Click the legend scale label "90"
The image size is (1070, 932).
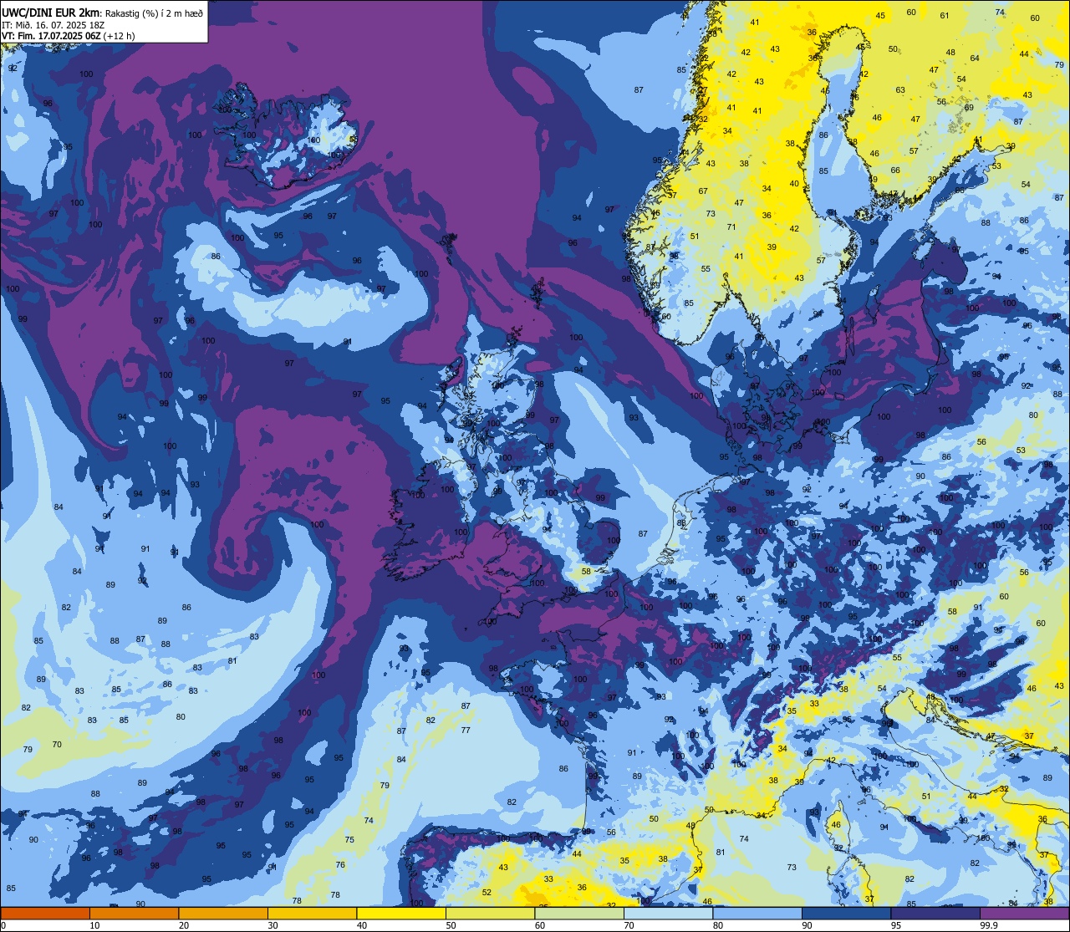pyautogui.click(x=807, y=925)
